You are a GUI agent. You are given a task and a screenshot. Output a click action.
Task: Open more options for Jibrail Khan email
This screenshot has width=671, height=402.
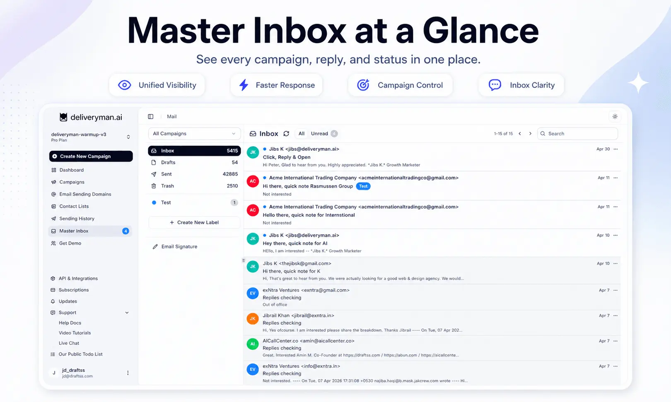615,315
